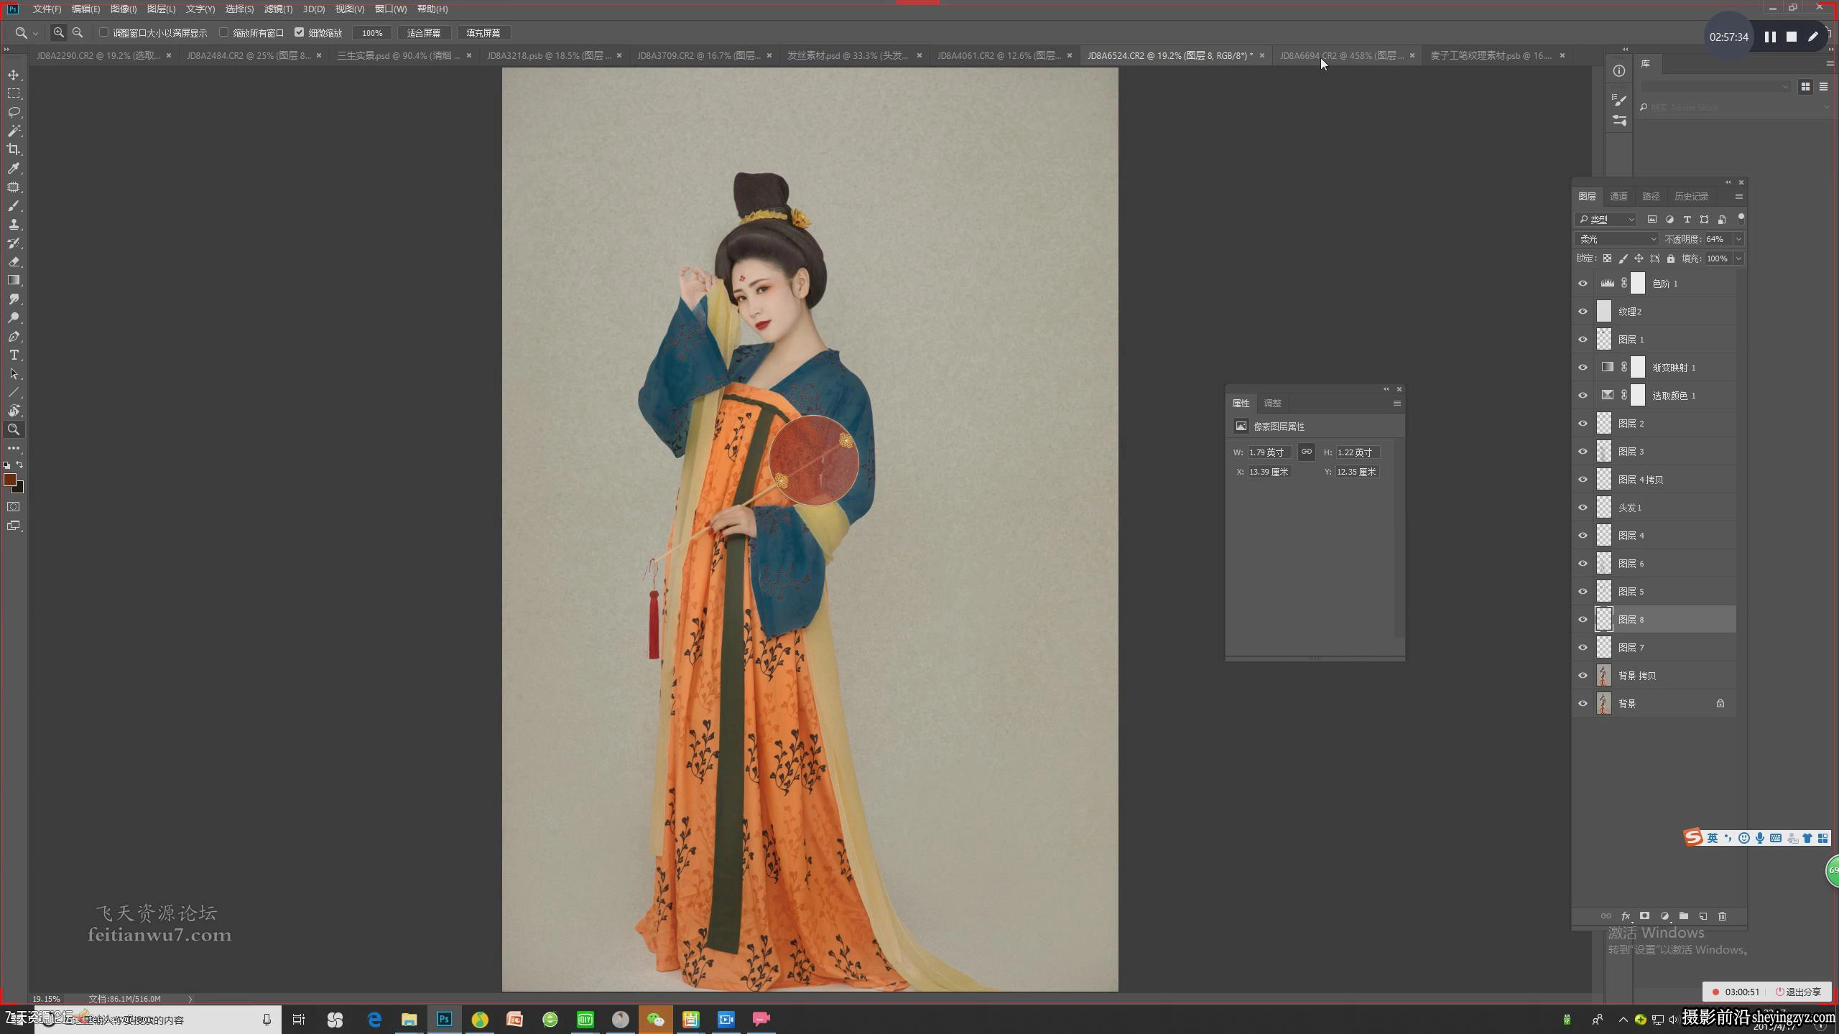Viewport: 1839px width, 1034px height.
Task: Click the 适合屏幕 button
Action: point(424,33)
